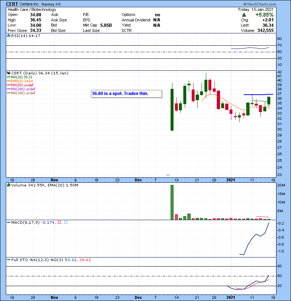Click the MA(200) undef legend entry
This screenshot has width=291, height=301.
(21, 89)
